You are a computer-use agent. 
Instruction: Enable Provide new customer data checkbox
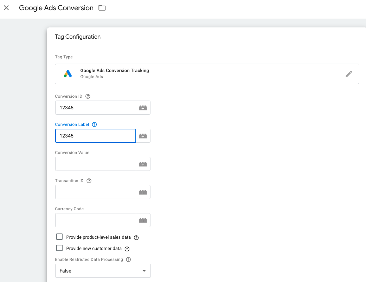[x=59, y=248]
